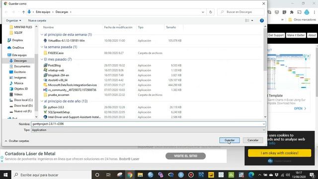Click the OPEN link in Gantt ad
Viewport: 318px width, 179px height.
point(300,108)
